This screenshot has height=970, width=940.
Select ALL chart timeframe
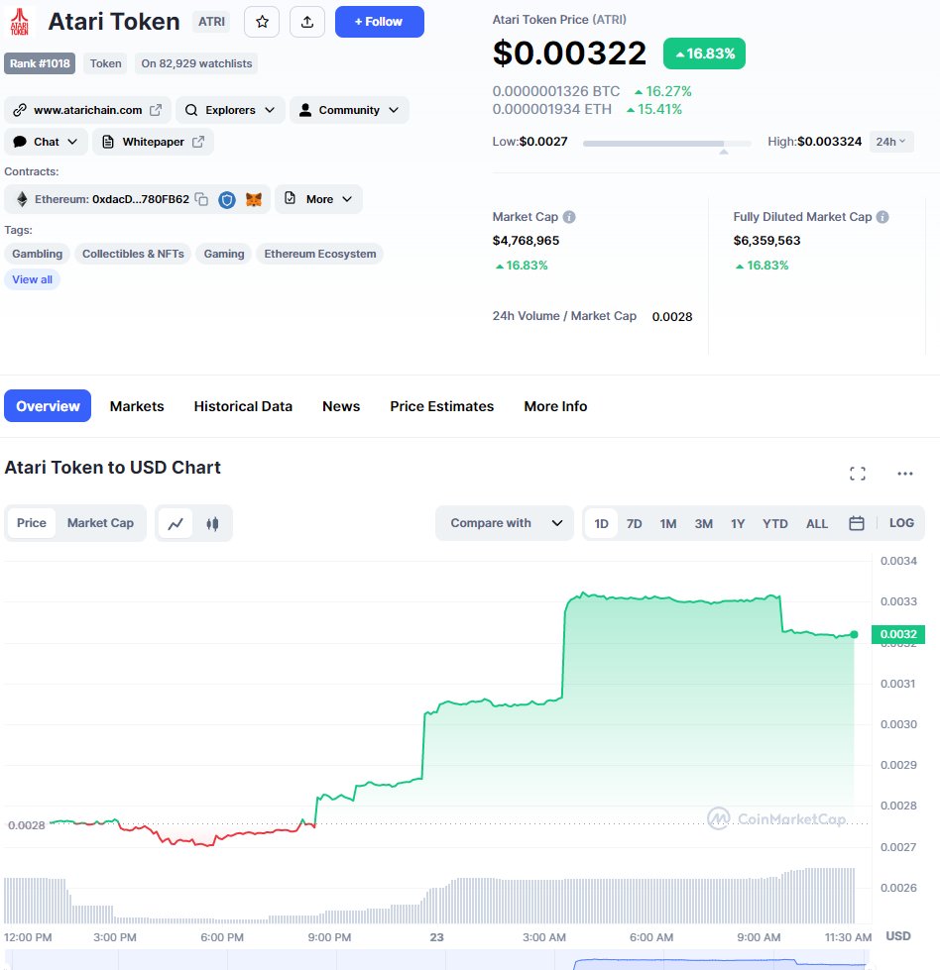click(817, 524)
